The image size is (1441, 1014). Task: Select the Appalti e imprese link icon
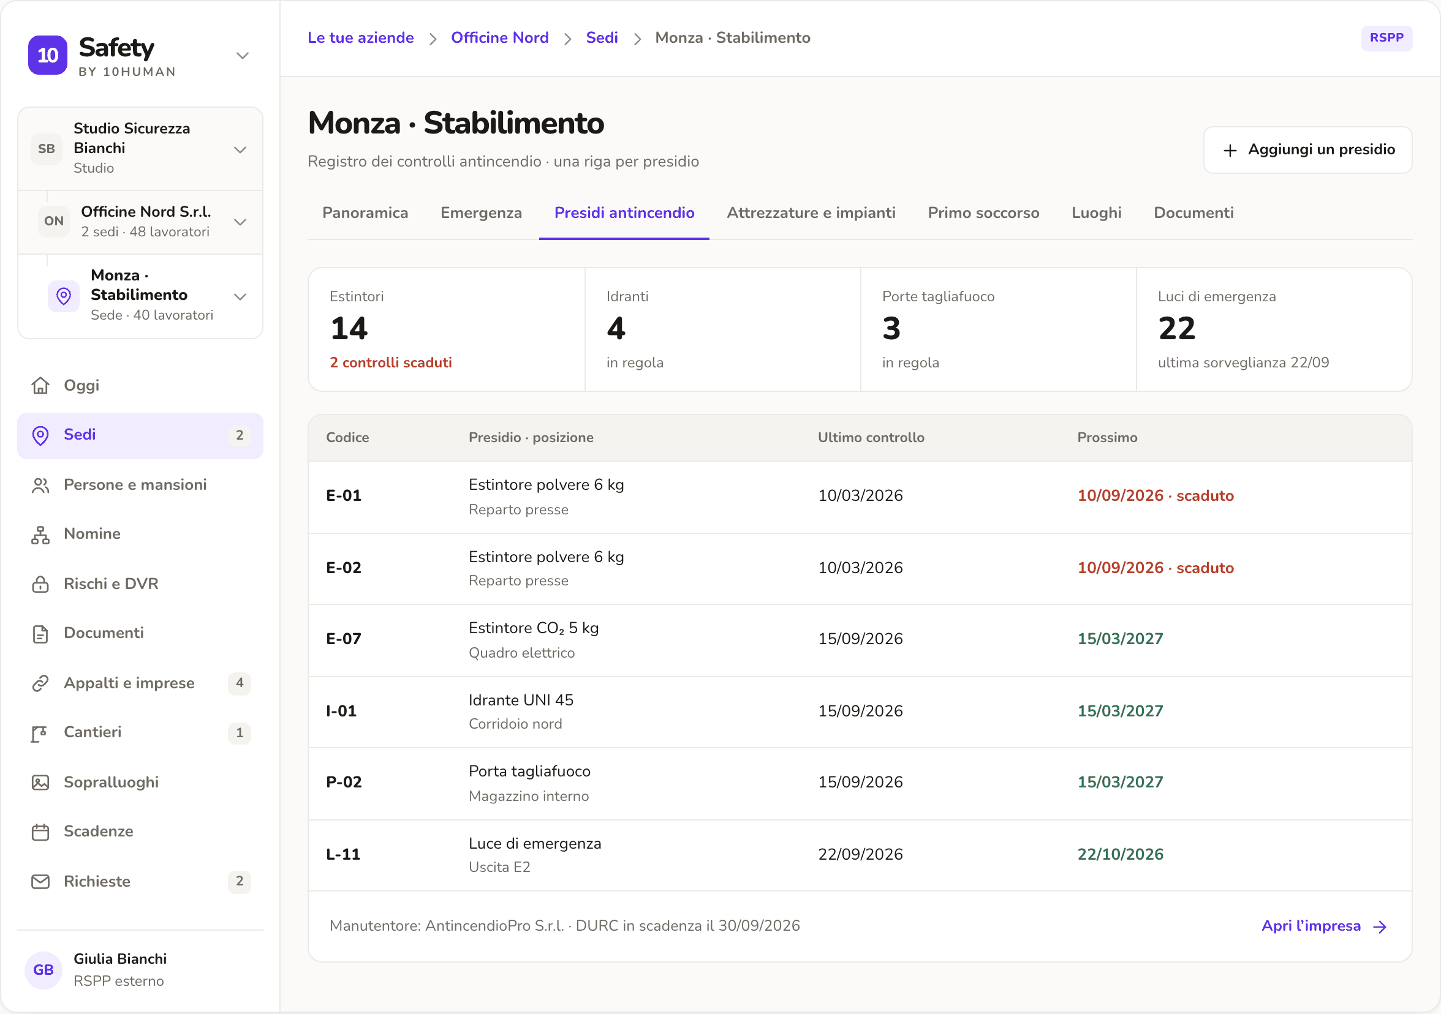(41, 683)
